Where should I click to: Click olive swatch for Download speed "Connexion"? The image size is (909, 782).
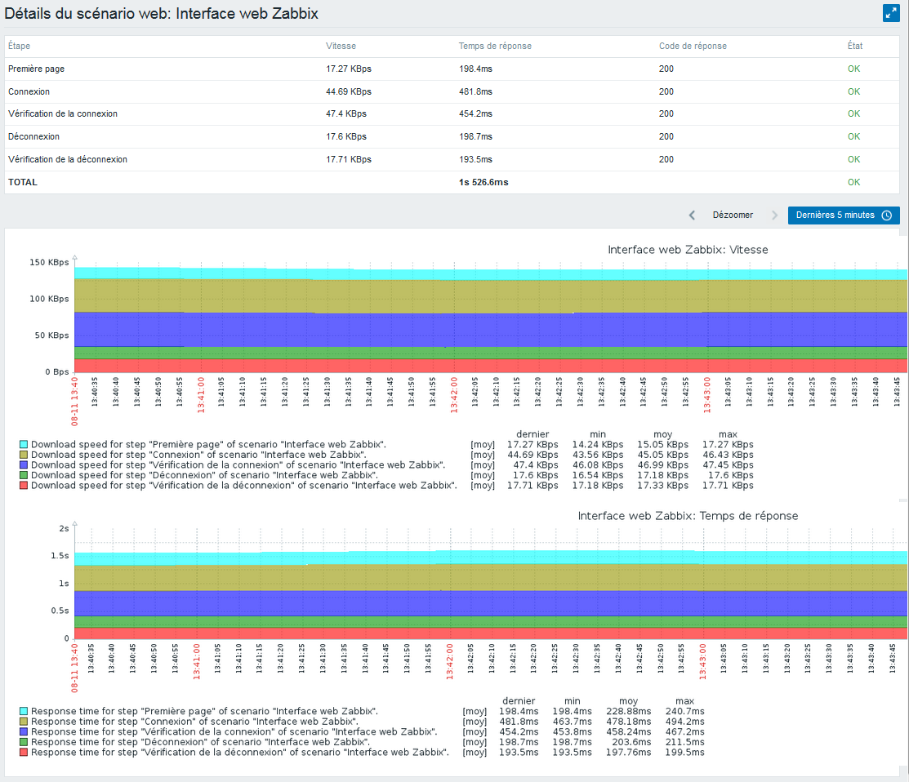[23, 455]
